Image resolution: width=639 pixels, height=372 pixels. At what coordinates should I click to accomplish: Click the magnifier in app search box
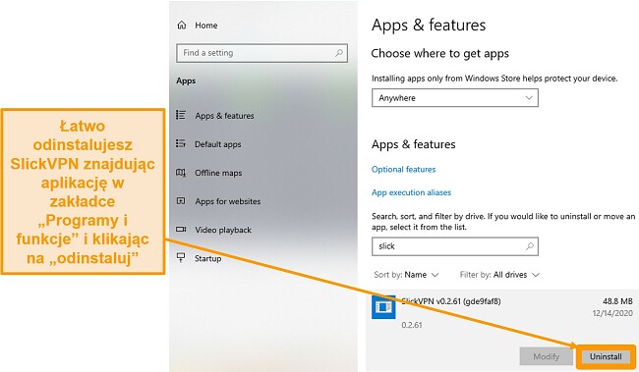point(529,246)
